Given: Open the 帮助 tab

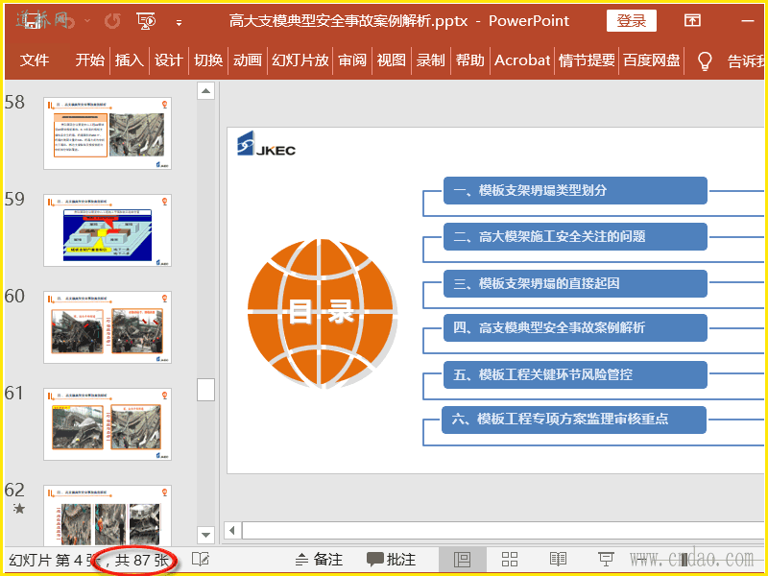Looking at the screenshot, I should click(x=469, y=60).
